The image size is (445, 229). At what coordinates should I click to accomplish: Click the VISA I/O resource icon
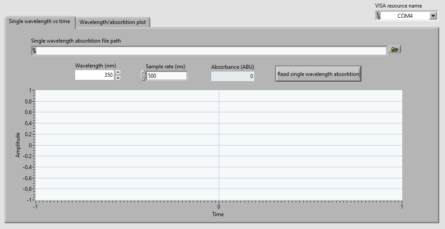pos(378,16)
